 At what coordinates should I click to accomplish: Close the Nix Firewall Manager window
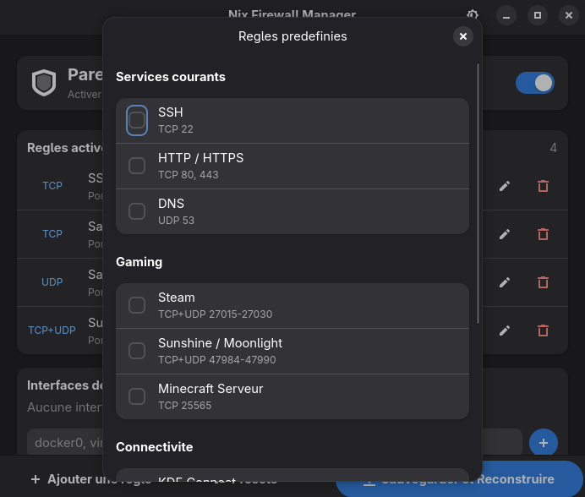569,15
